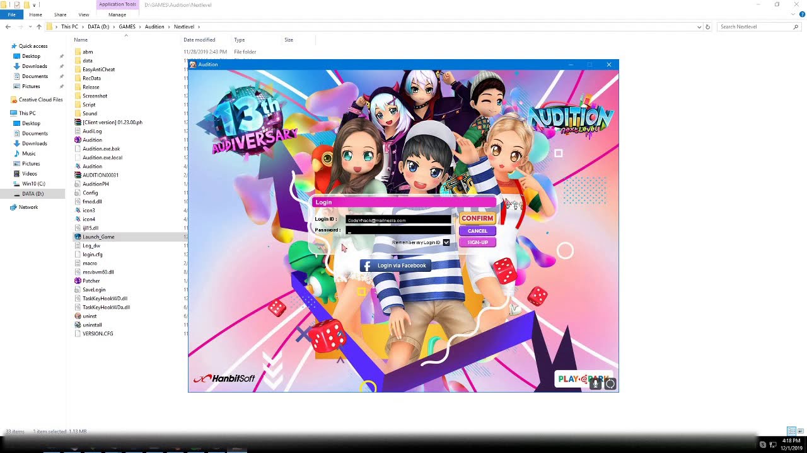The width and height of the screenshot is (807, 453).
Task: Click the CANCEL button in Login dialog
Action: (x=477, y=231)
